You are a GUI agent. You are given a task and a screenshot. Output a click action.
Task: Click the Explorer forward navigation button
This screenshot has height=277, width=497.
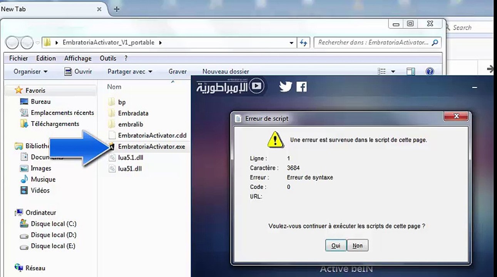tap(27, 43)
